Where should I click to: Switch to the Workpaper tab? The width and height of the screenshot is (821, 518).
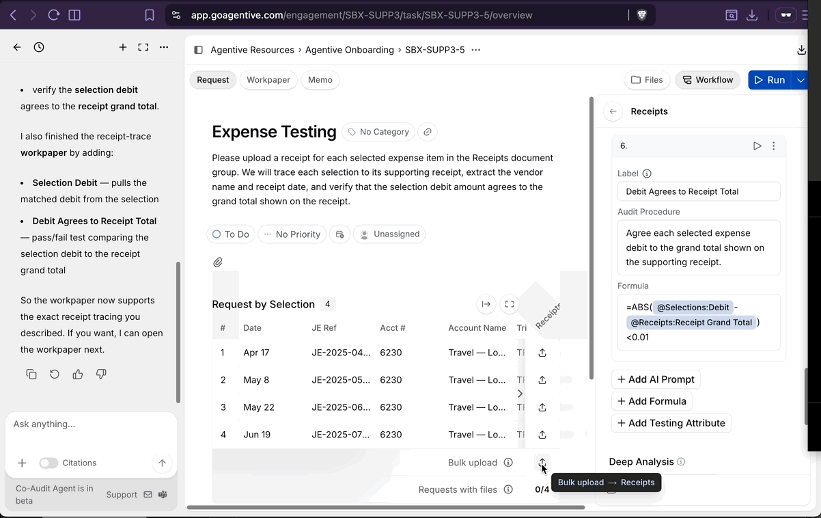(268, 80)
